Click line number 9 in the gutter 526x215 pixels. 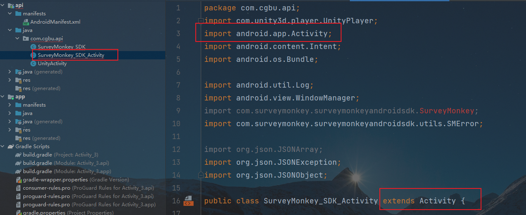coord(178,111)
